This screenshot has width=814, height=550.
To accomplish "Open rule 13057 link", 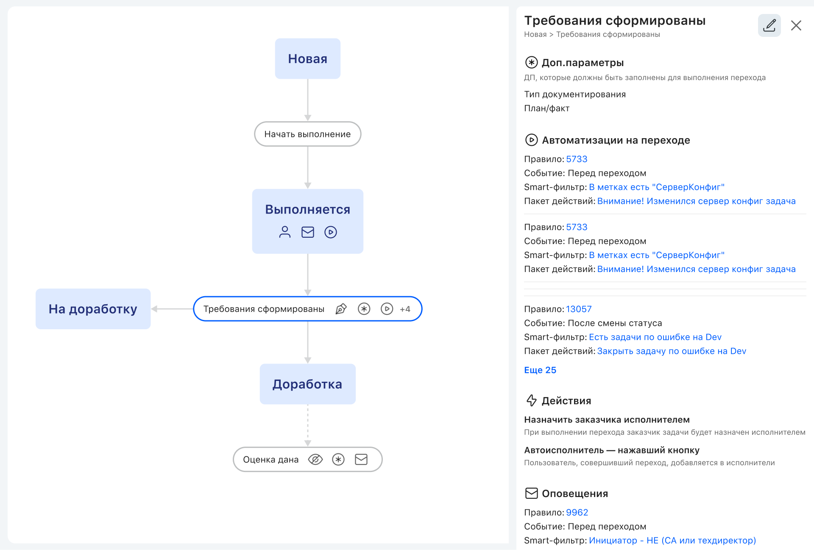I will (578, 309).
